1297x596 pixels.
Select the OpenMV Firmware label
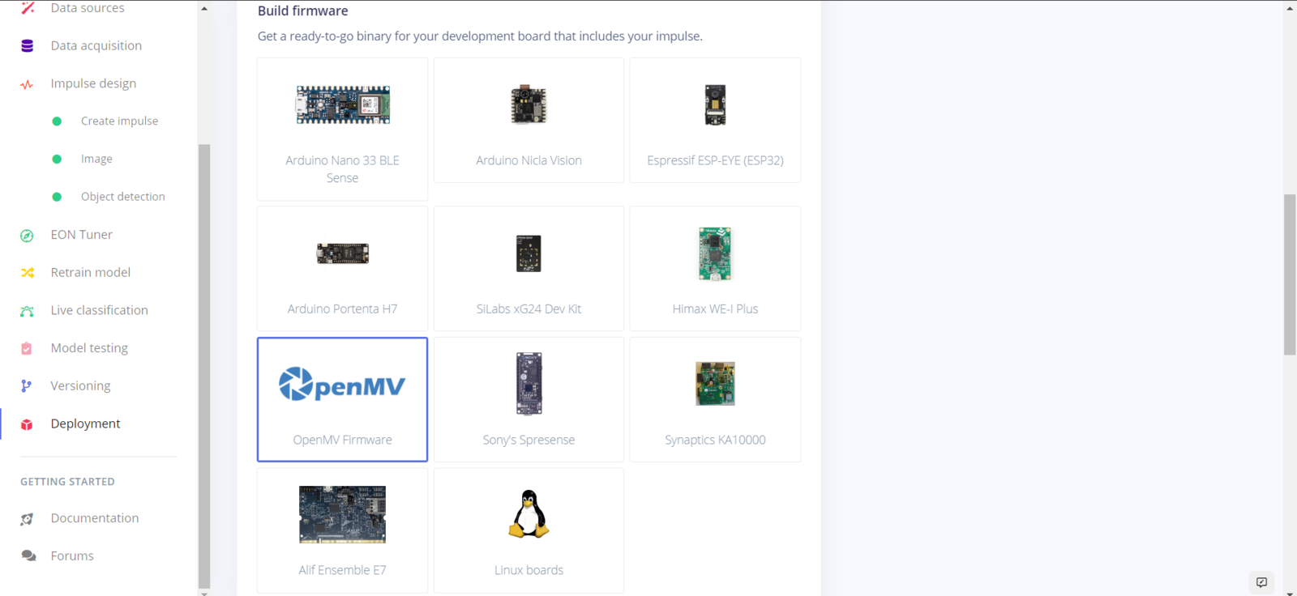click(342, 441)
